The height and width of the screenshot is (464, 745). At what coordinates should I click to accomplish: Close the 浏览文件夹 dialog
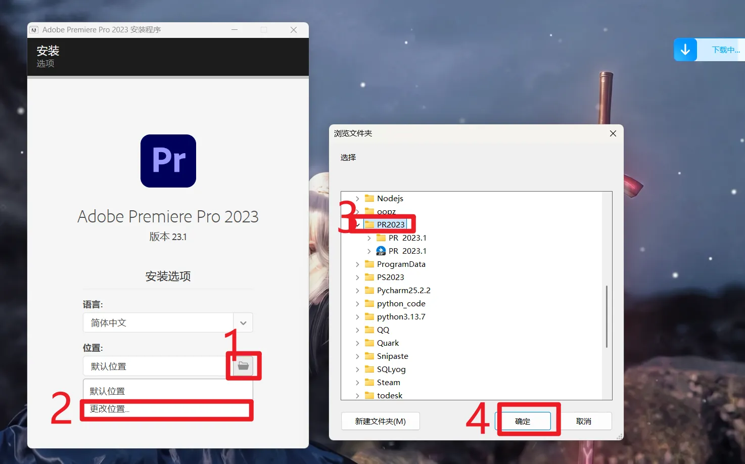(x=613, y=133)
